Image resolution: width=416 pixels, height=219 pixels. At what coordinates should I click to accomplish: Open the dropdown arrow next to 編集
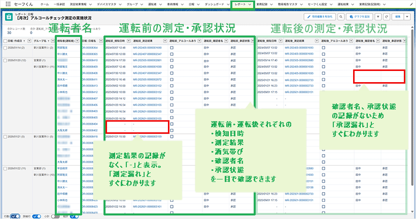pyautogui.click(x=407, y=17)
